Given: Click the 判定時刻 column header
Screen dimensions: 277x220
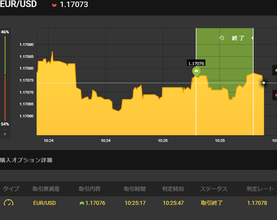Looking at the screenshot, I should 173,189.
